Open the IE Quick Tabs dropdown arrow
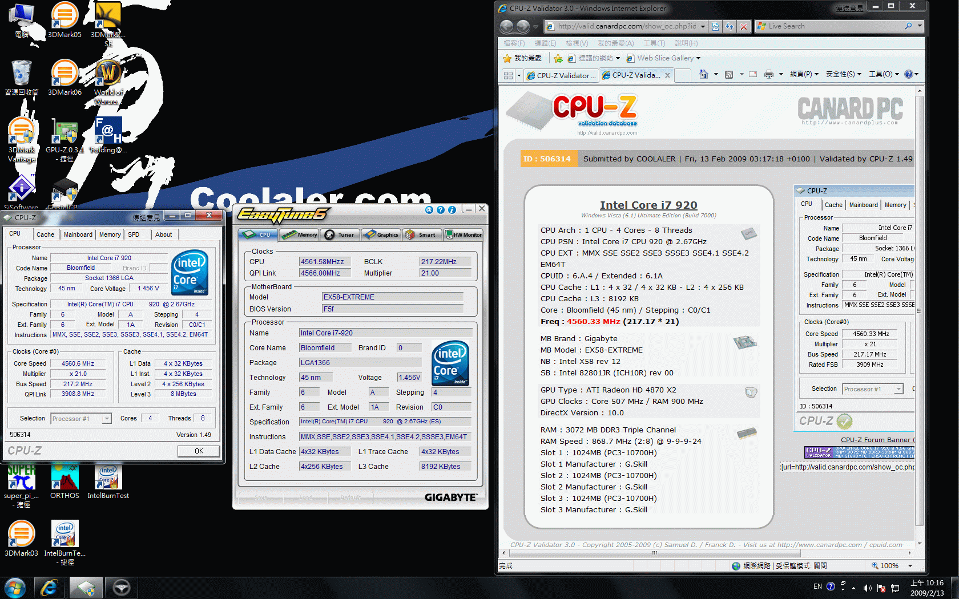Screen dimensions: 959x599 (519, 75)
